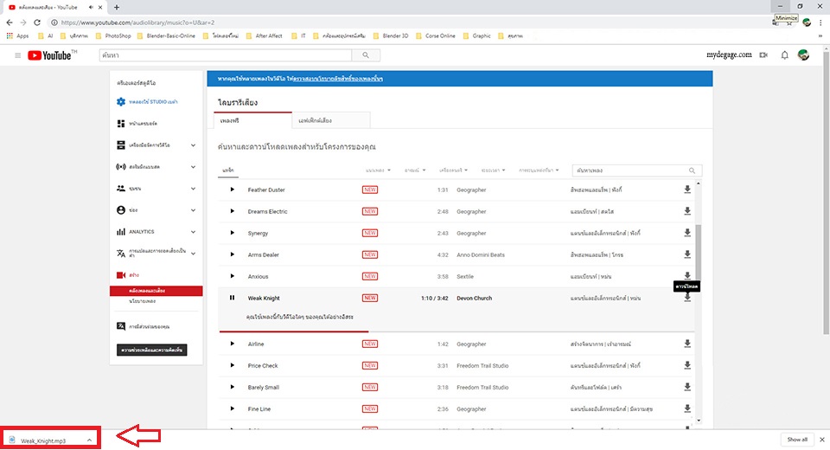Click the Chrome back arrow
The height and width of the screenshot is (450, 830).
point(10,22)
